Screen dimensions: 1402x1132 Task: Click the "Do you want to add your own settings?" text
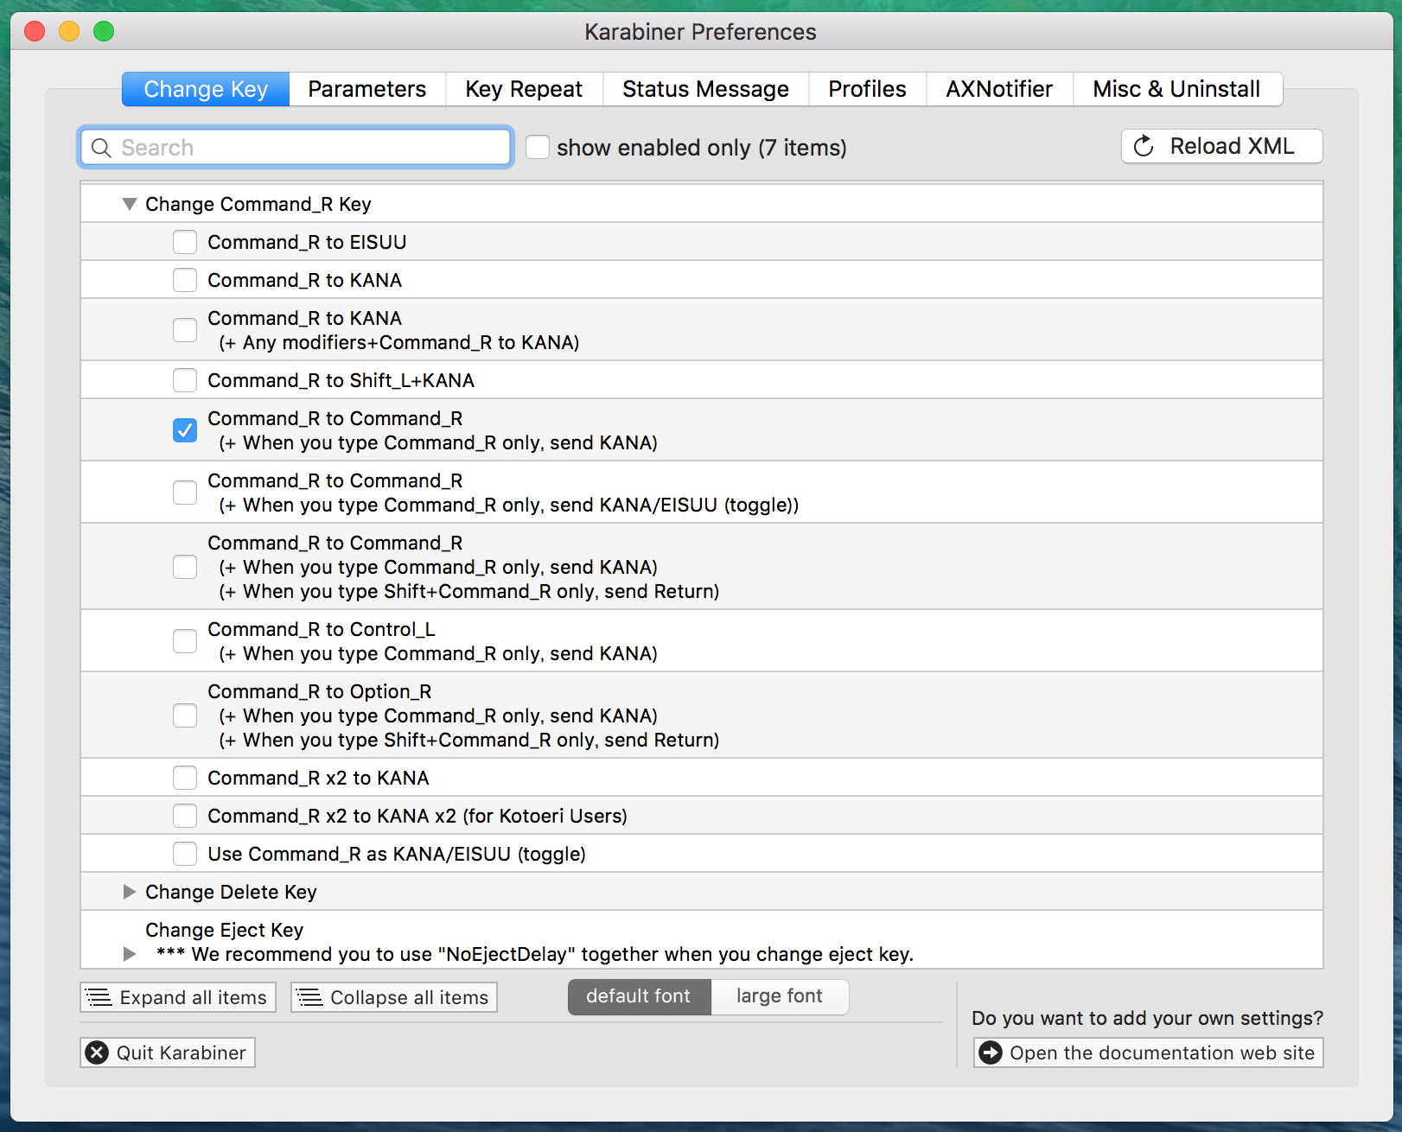1147,1018
